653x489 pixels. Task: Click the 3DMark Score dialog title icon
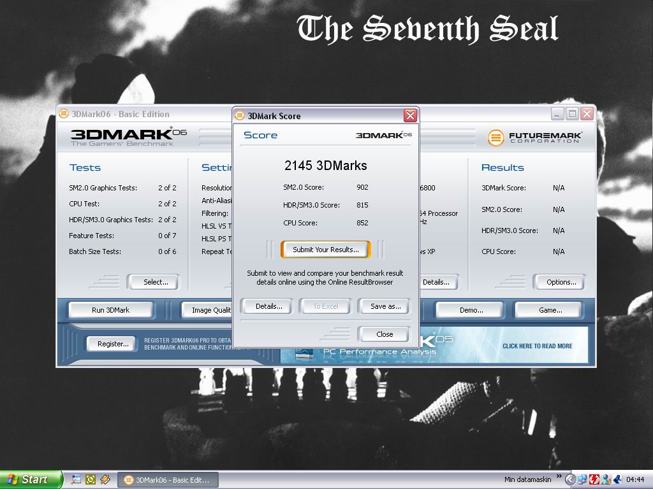coord(240,116)
